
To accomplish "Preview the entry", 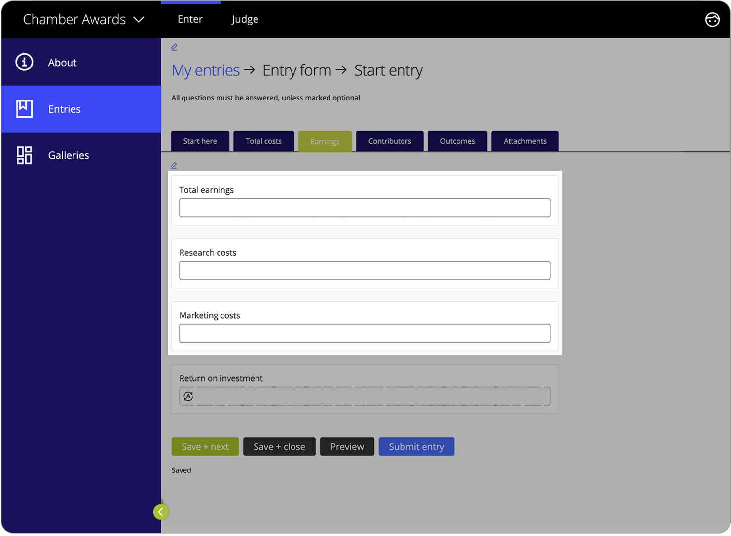I will [347, 446].
